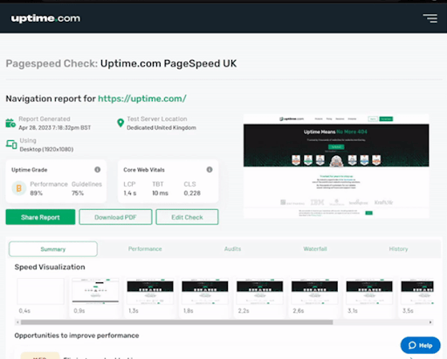Click the desktop device icon beside Using
This screenshot has height=359, width=447.
(x=11, y=145)
